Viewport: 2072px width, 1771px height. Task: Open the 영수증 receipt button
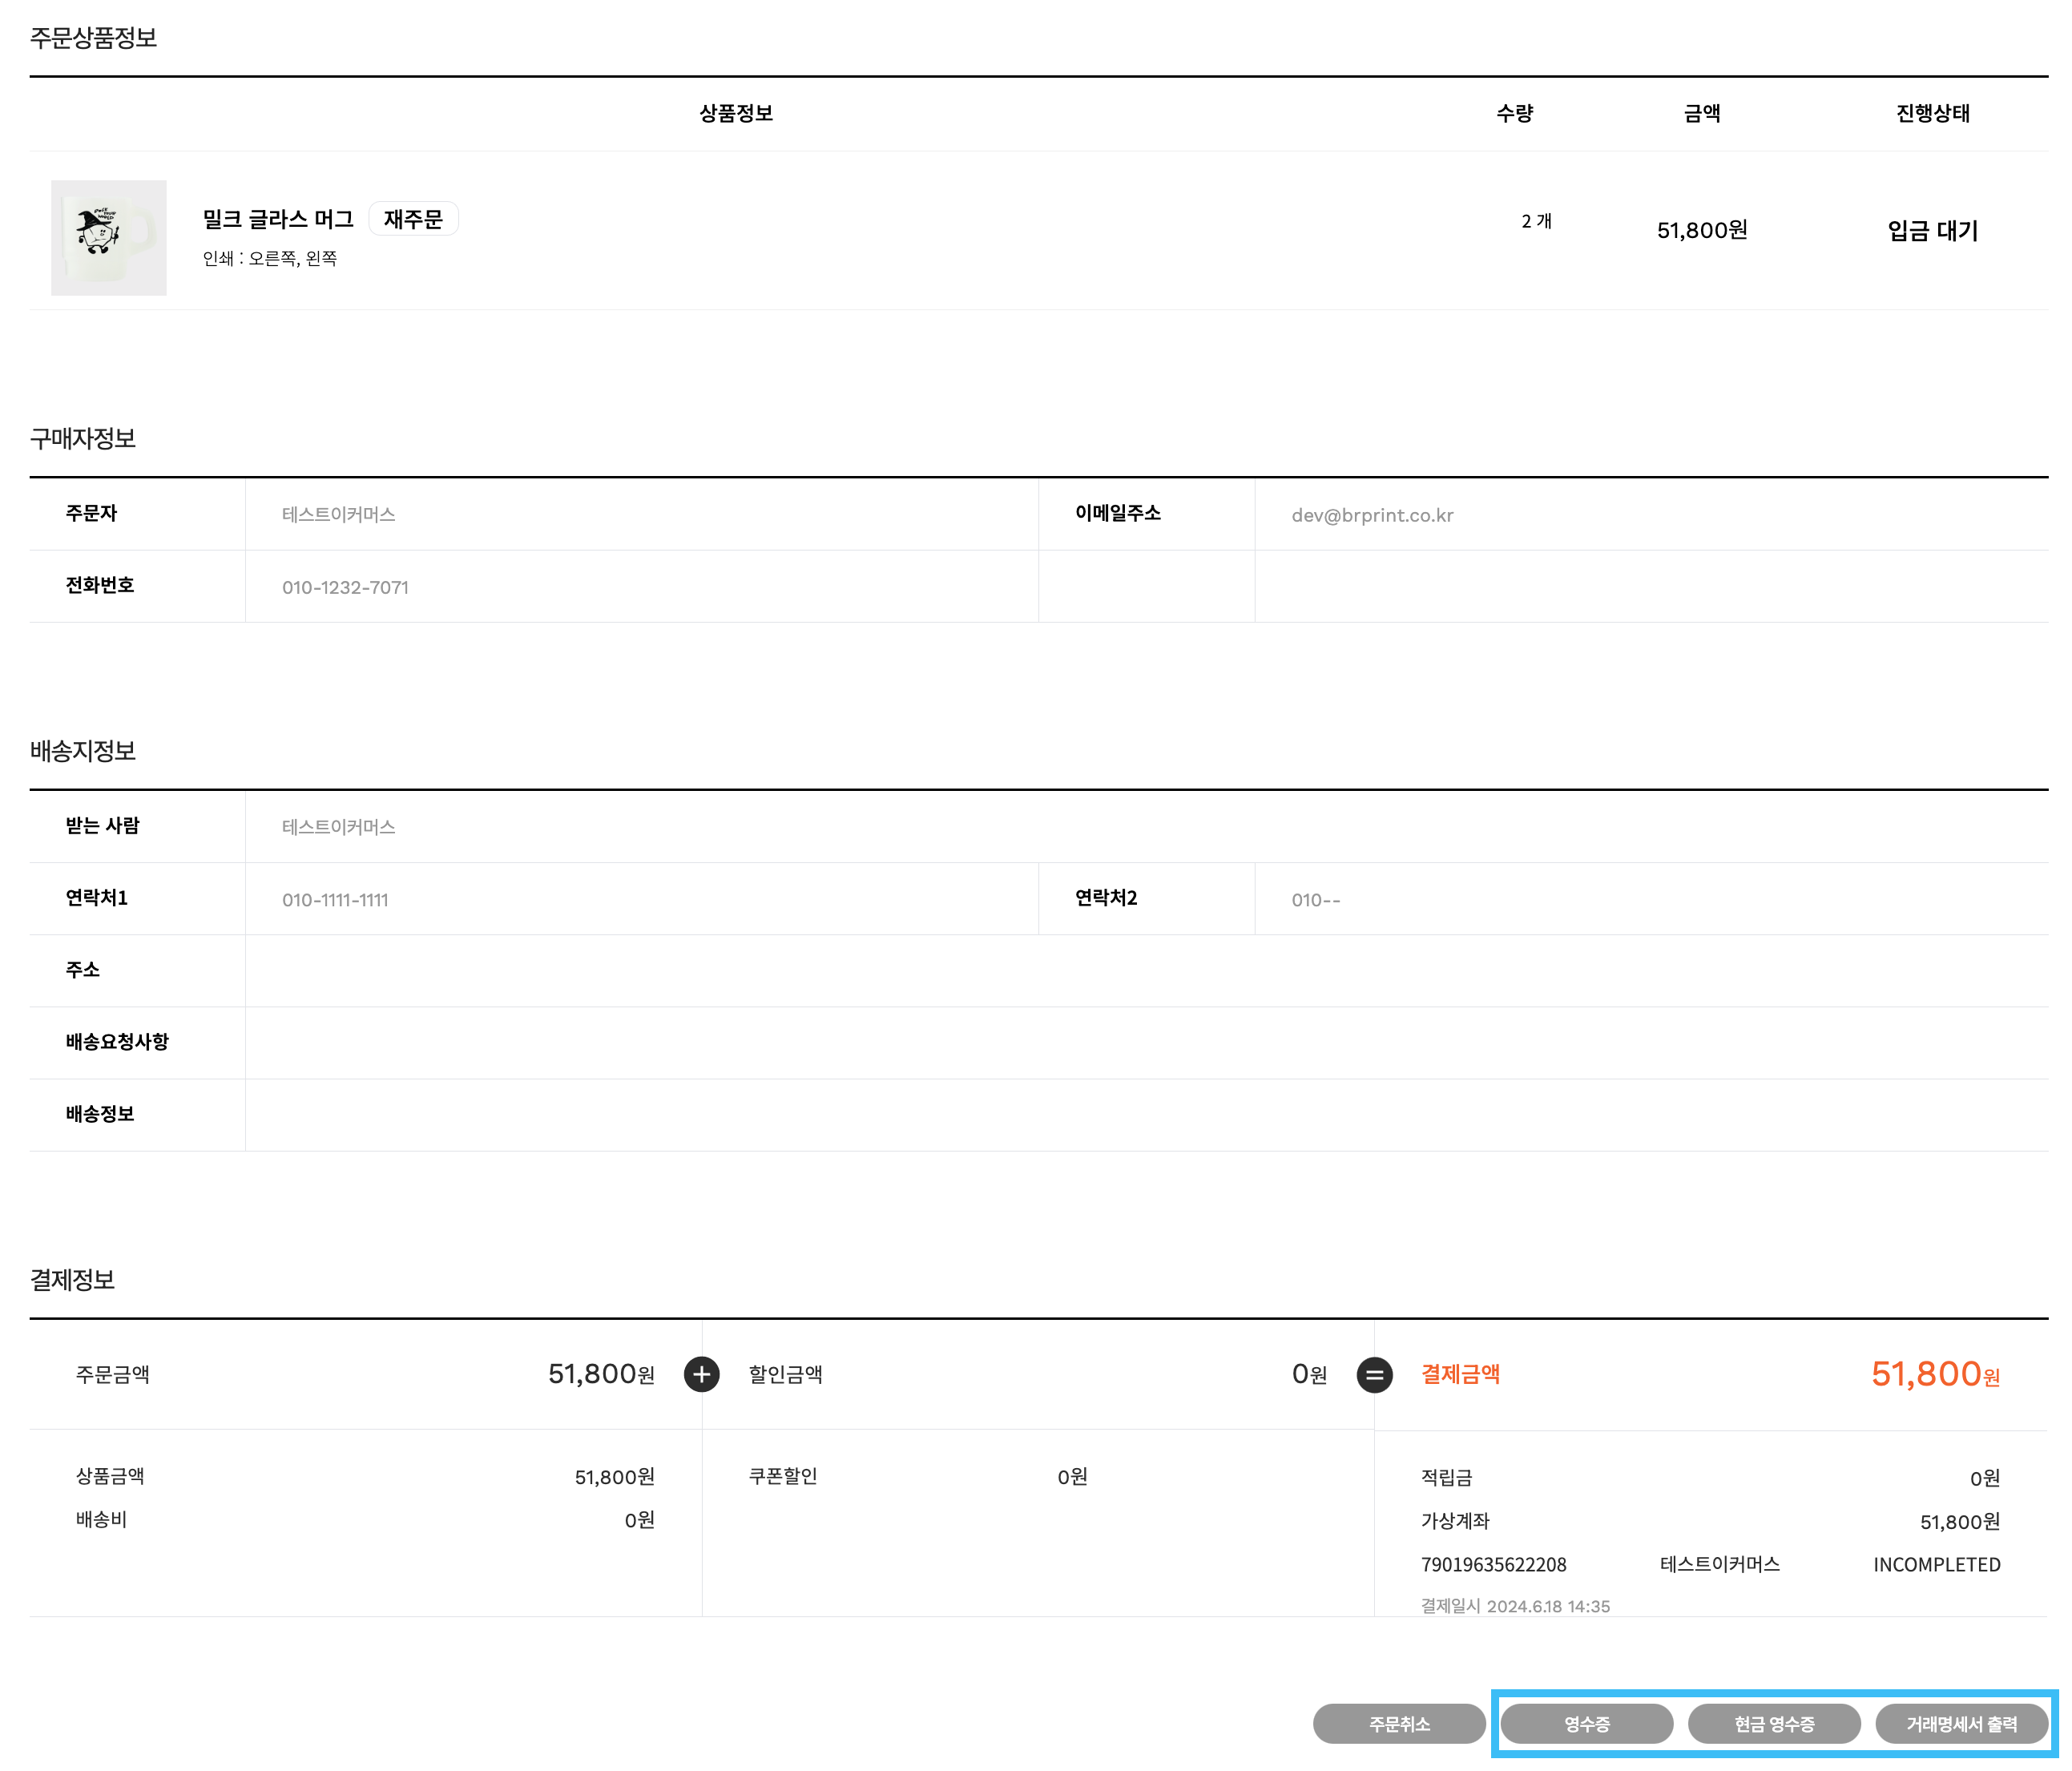pos(1586,1723)
